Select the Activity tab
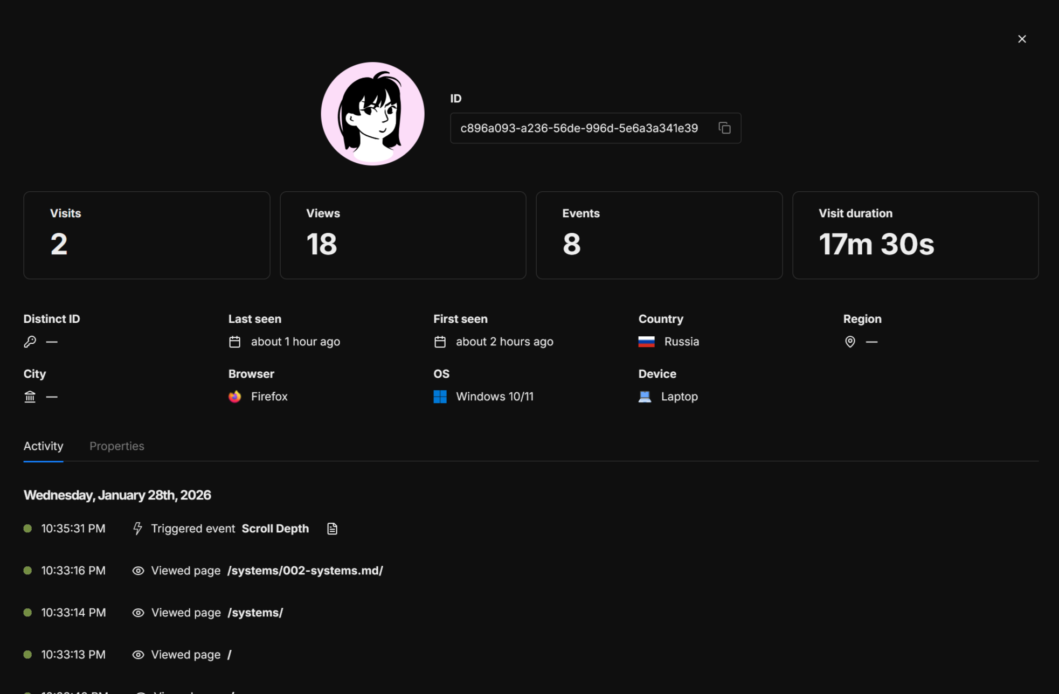The image size is (1059, 694). [43, 446]
